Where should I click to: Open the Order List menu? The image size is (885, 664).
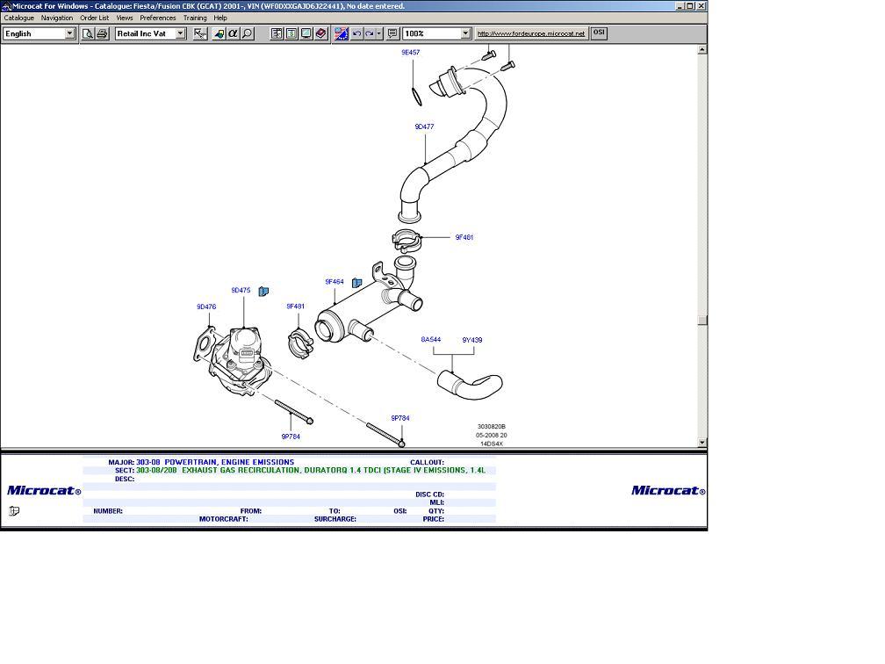coord(95,18)
